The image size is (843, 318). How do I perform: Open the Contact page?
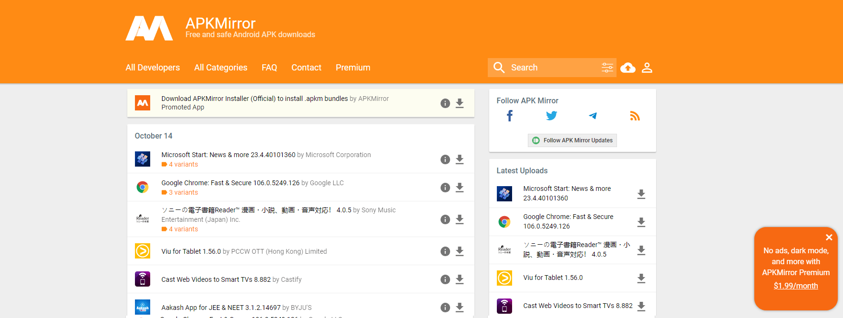[306, 68]
